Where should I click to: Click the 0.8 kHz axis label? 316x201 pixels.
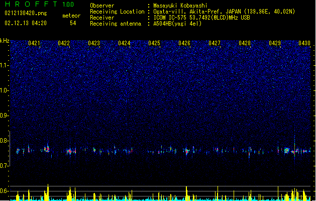coord(4,141)
